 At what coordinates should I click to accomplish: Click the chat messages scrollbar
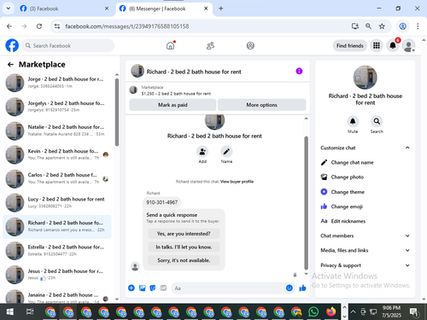(307, 202)
